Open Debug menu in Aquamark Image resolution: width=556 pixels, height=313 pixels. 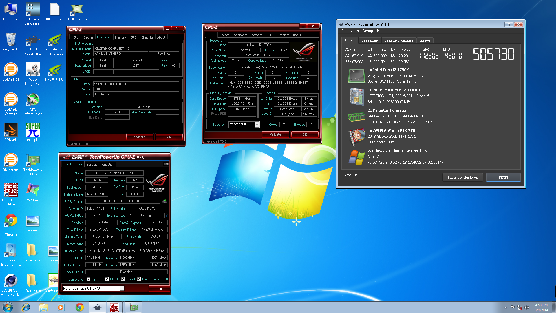tap(368, 31)
